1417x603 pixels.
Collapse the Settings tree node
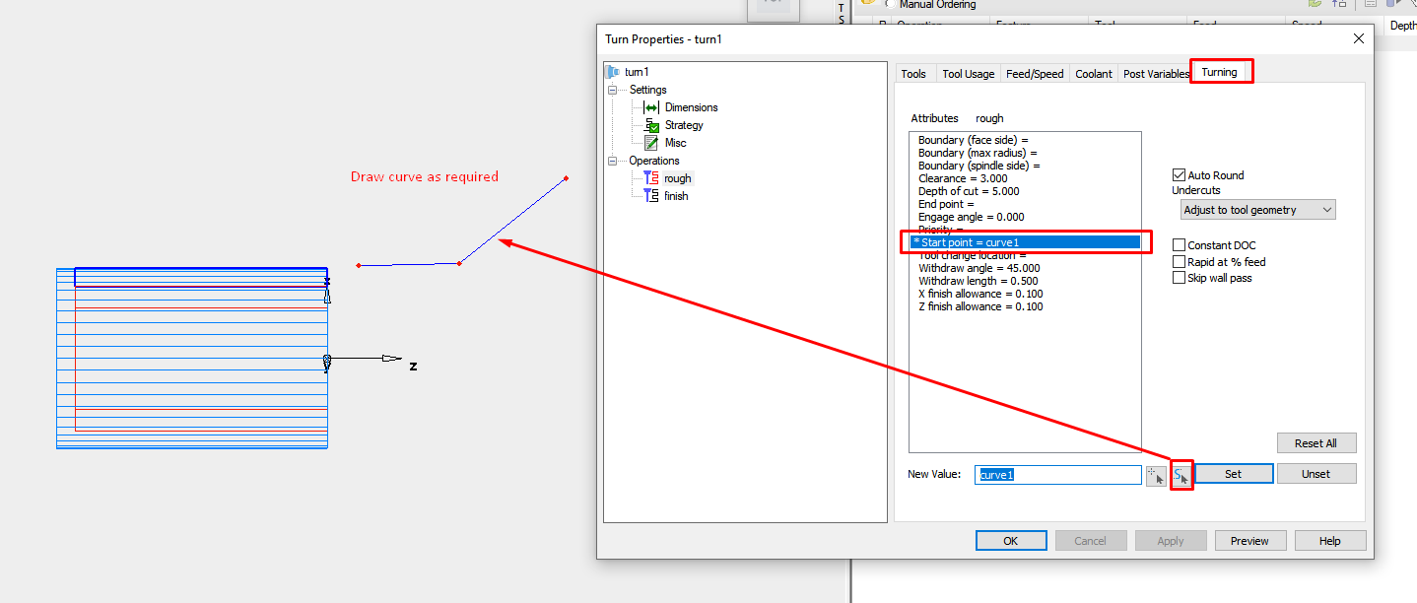(x=613, y=89)
